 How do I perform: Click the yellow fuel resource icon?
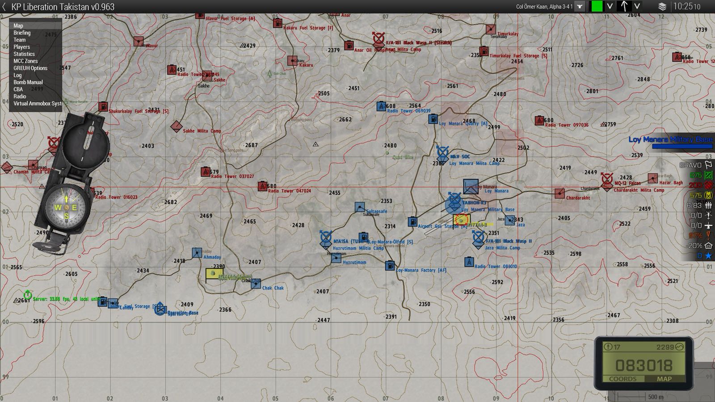(708, 195)
